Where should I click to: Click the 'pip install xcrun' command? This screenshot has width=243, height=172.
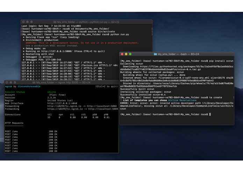point(221,61)
